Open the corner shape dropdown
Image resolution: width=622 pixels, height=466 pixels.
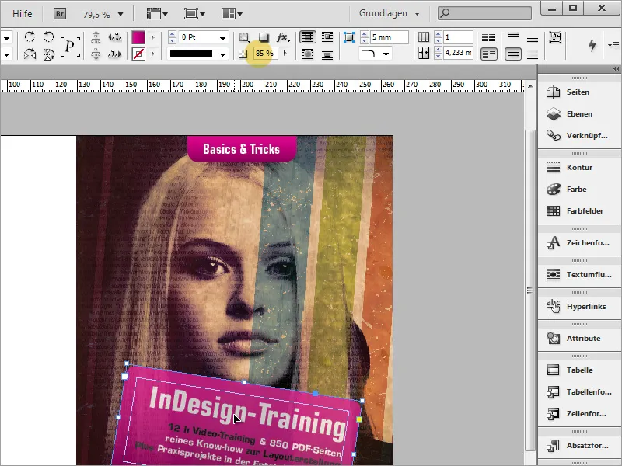pyautogui.click(x=386, y=54)
